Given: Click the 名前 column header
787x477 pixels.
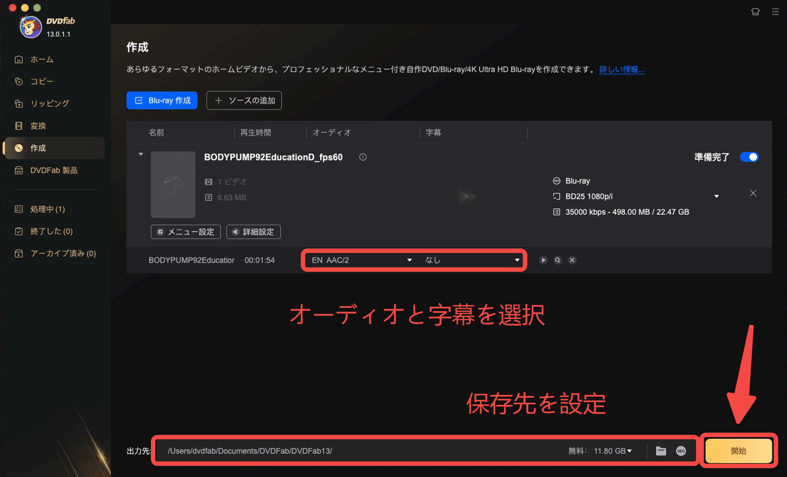Looking at the screenshot, I should (157, 132).
